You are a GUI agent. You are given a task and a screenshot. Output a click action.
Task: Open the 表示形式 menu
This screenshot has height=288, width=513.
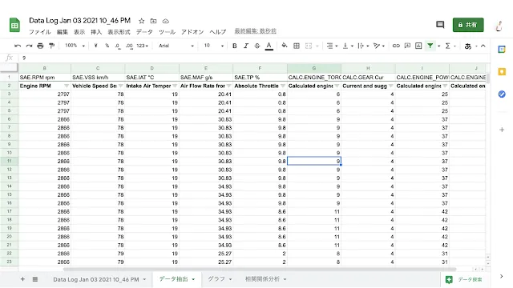pos(119,32)
